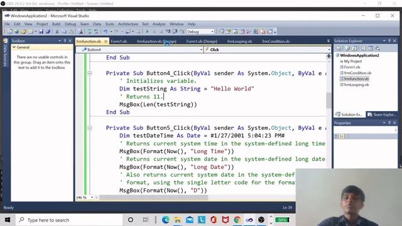Open the Debug configuration dropdown
This screenshot has width=402, height=226.
coord(212,31)
